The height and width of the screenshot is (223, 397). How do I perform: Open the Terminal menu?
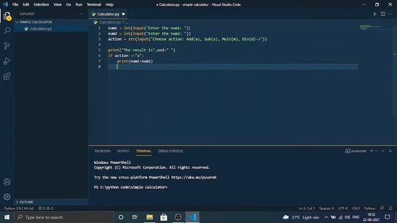94,4
